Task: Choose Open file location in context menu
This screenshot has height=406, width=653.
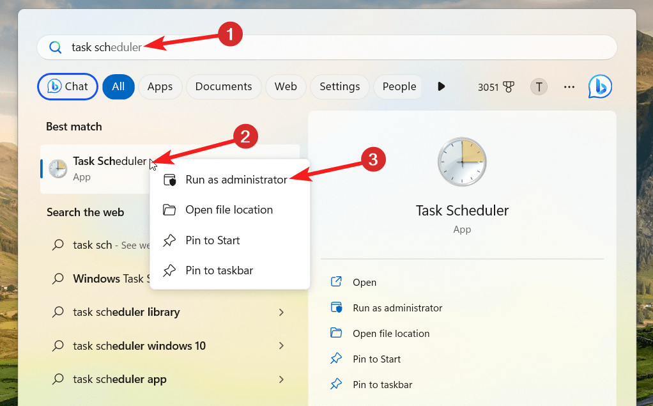Action: 229,210
